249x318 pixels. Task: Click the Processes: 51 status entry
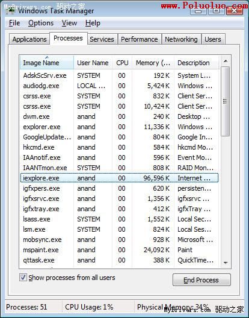coord(26,307)
